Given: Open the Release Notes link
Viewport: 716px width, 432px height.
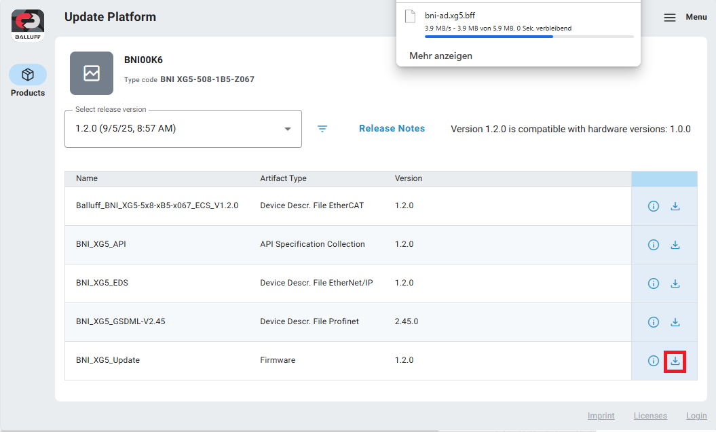Looking at the screenshot, I should 392,128.
